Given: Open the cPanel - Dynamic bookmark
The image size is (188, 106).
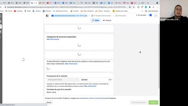Looking at the screenshot, I should click(103, 11).
